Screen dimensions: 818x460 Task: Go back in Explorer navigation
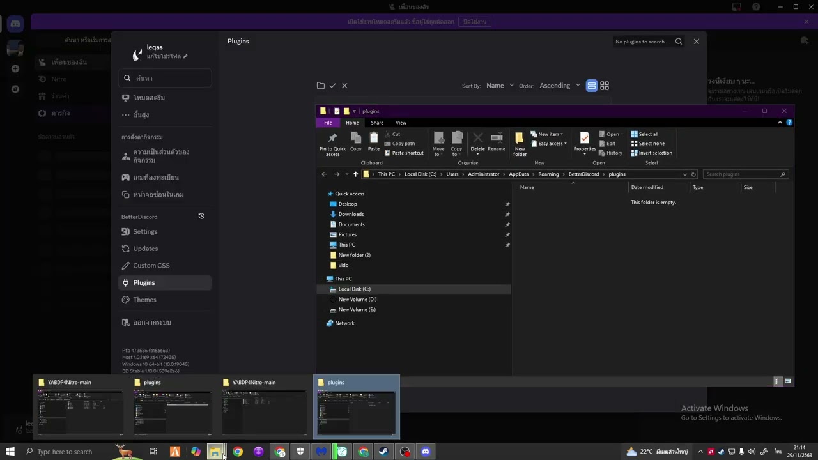pyautogui.click(x=324, y=174)
